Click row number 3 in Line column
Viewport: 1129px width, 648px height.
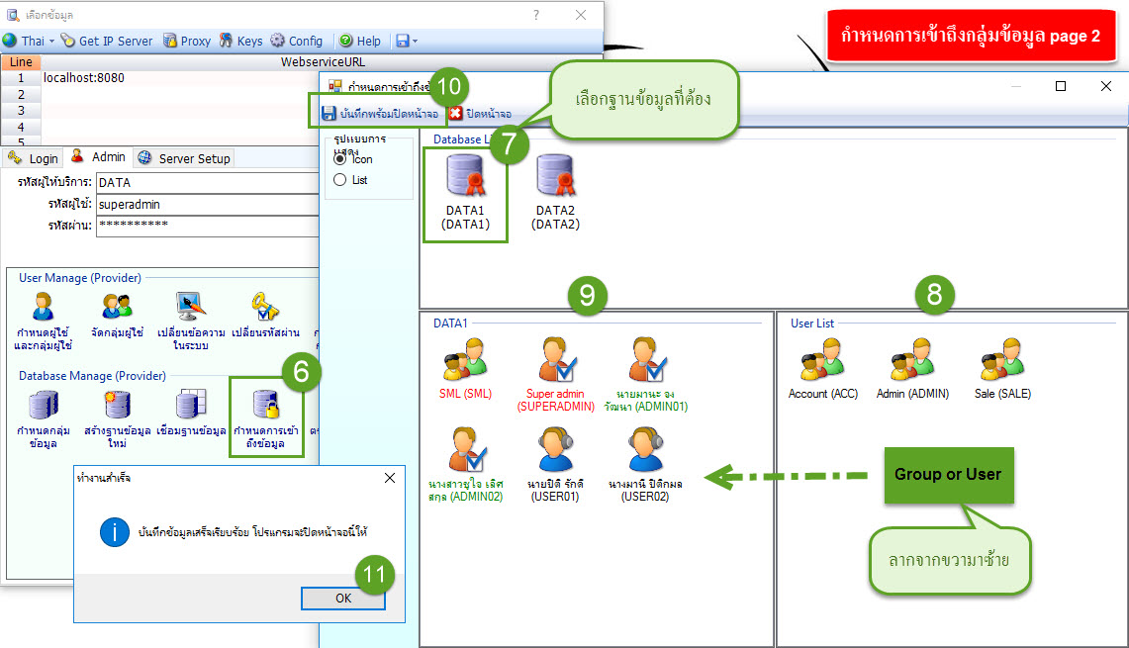click(x=21, y=110)
